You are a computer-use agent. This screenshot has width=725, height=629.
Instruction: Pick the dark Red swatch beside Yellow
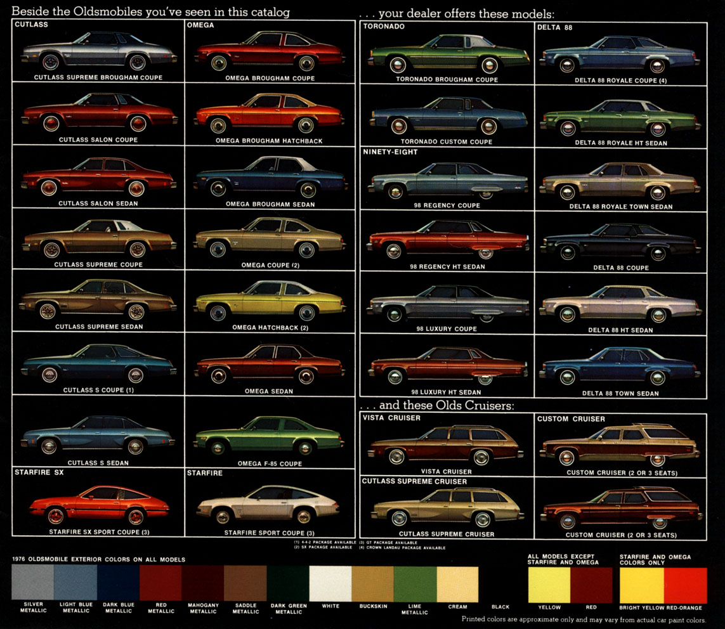[591, 585]
